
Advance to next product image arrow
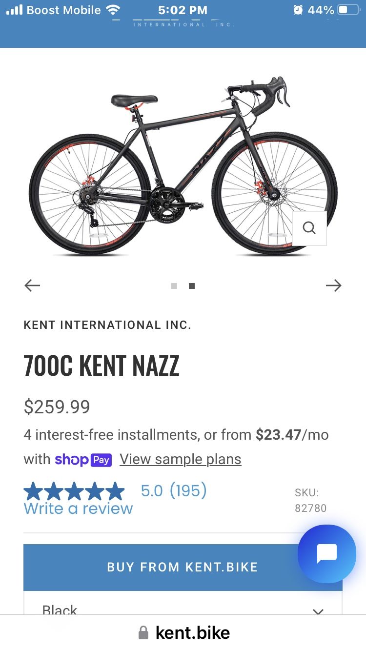click(334, 285)
